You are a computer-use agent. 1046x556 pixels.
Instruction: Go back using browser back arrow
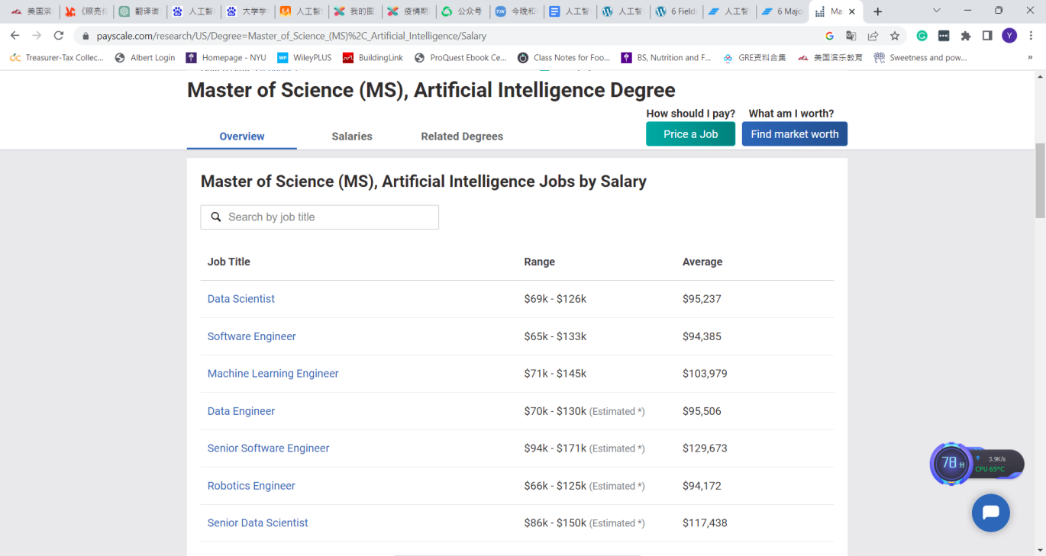click(x=15, y=36)
